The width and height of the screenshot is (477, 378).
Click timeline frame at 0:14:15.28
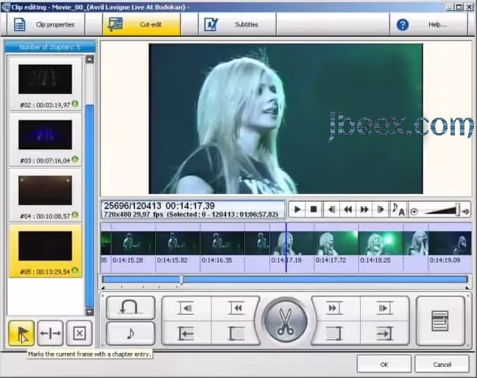click(133, 243)
